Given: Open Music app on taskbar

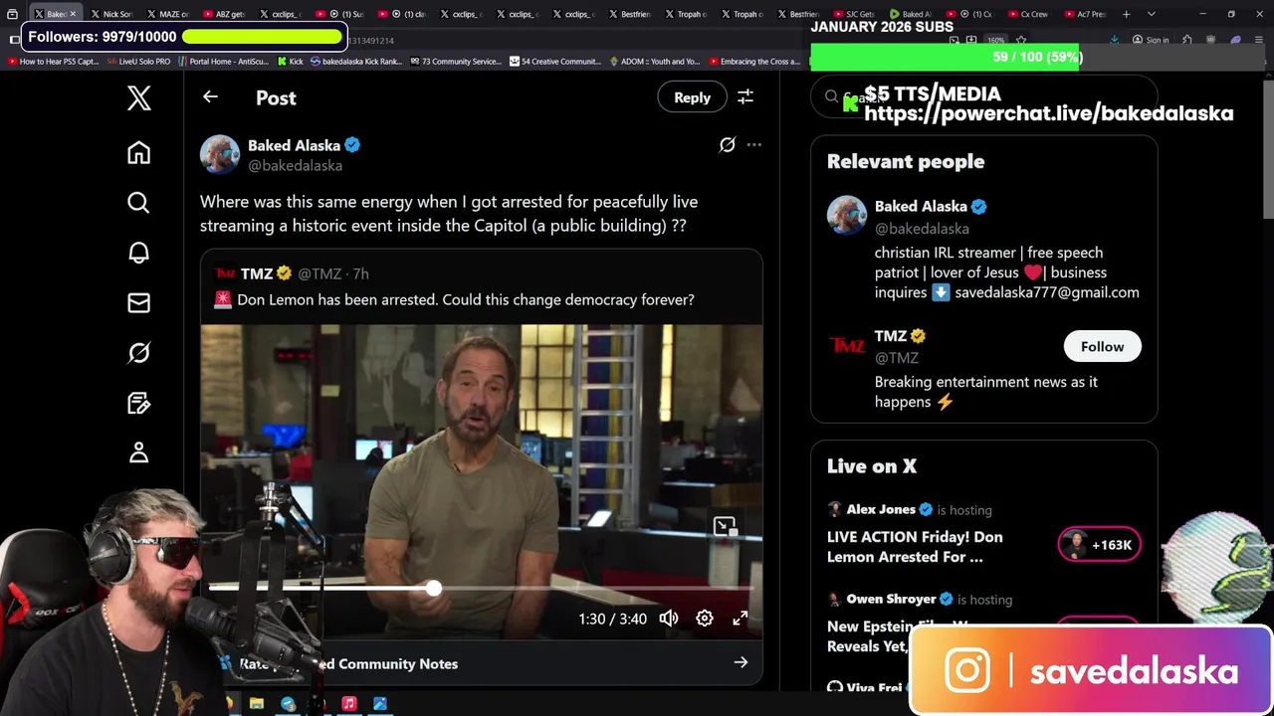Looking at the screenshot, I should pos(349,704).
